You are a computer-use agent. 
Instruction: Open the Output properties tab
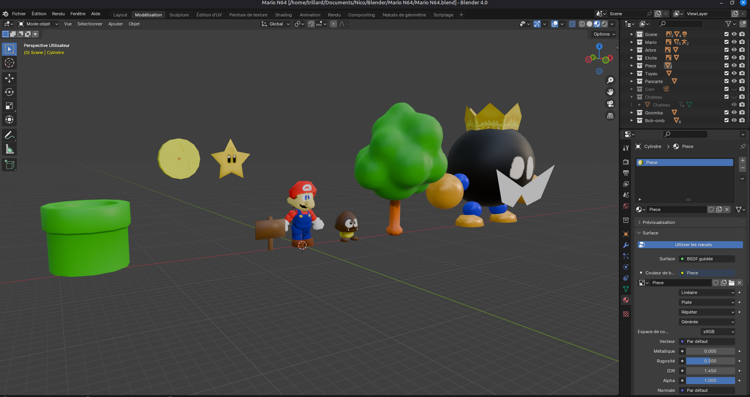click(626, 173)
